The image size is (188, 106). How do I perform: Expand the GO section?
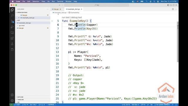coord(18,102)
